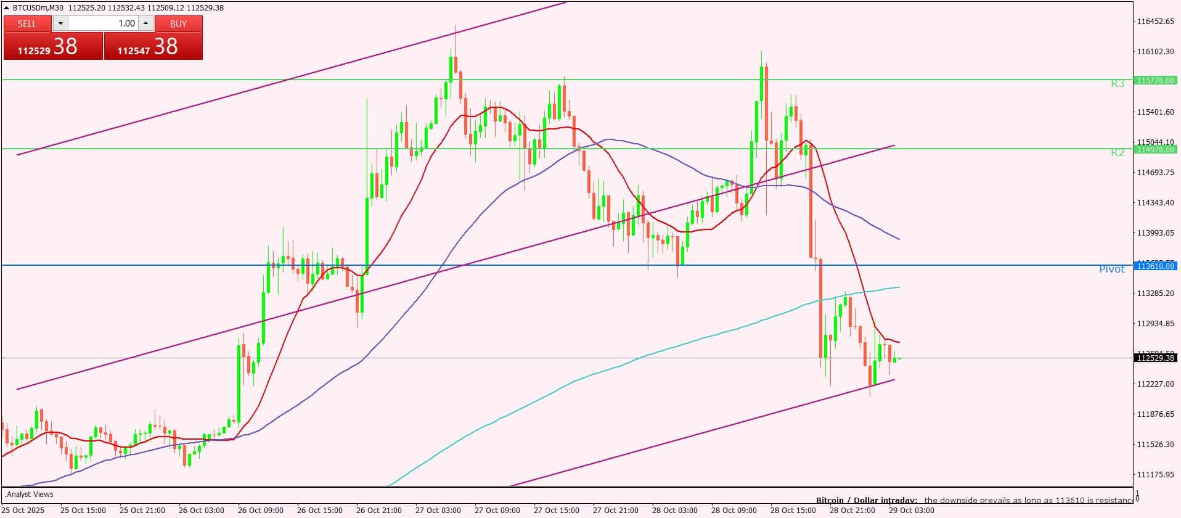Decrease lot volume with the down arrow

point(60,23)
